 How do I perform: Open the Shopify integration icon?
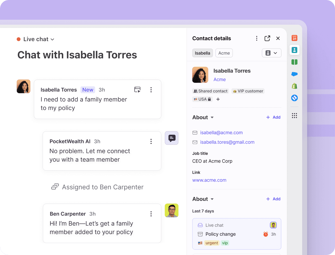tap(294, 86)
